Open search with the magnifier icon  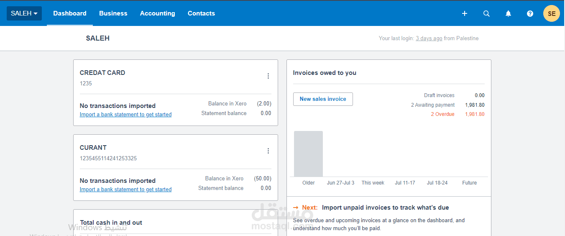(486, 13)
